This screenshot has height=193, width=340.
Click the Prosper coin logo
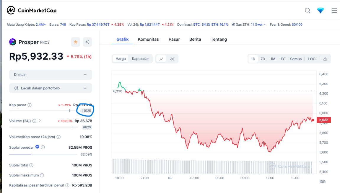pos(13,42)
